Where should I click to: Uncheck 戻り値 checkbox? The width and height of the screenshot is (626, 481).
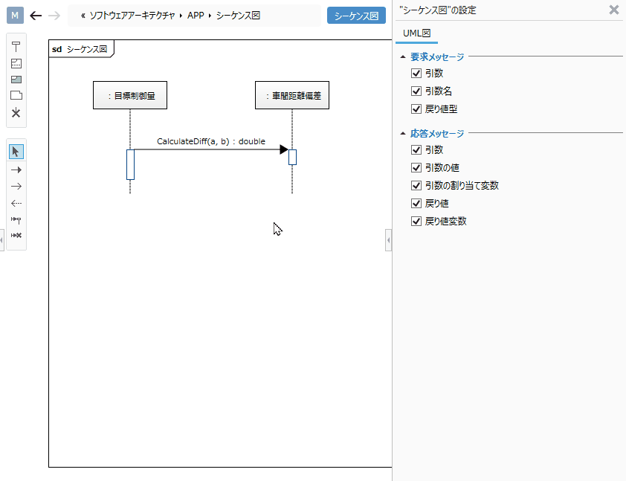(x=416, y=203)
